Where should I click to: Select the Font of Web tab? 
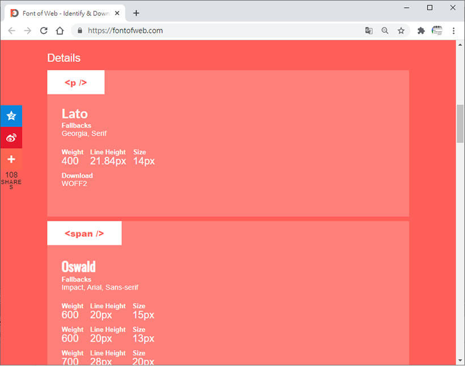[65, 13]
